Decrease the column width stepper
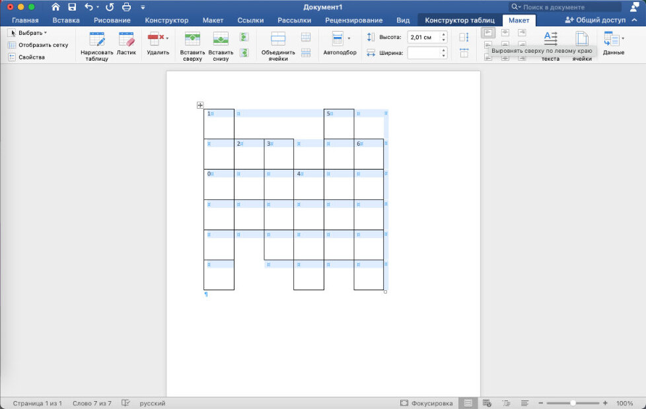 coord(444,55)
